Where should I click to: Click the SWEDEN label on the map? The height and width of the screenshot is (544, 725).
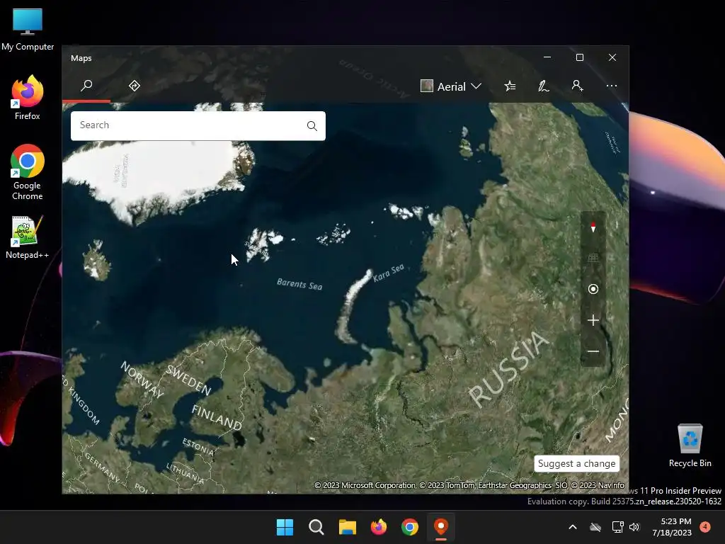click(188, 380)
